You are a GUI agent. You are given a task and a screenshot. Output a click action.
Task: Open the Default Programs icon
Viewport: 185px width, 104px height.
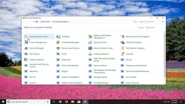[122, 42]
